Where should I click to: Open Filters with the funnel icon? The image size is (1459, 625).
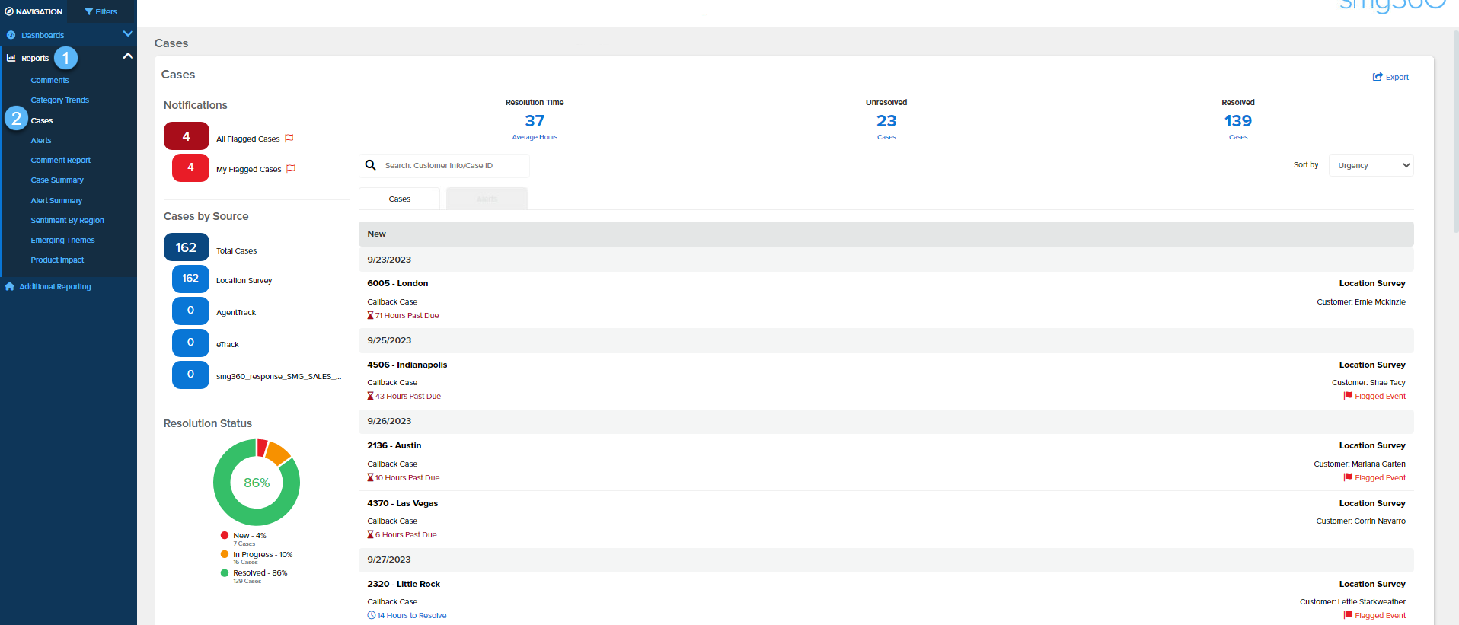(89, 11)
